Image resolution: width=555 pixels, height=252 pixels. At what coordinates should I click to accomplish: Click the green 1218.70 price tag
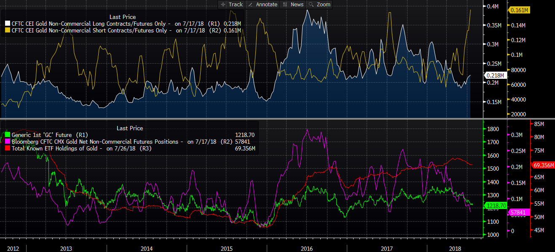pyautogui.click(x=496, y=206)
